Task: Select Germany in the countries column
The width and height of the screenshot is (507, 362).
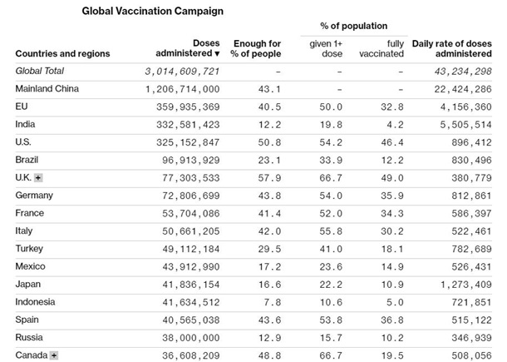Action: pyautogui.click(x=34, y=196)
